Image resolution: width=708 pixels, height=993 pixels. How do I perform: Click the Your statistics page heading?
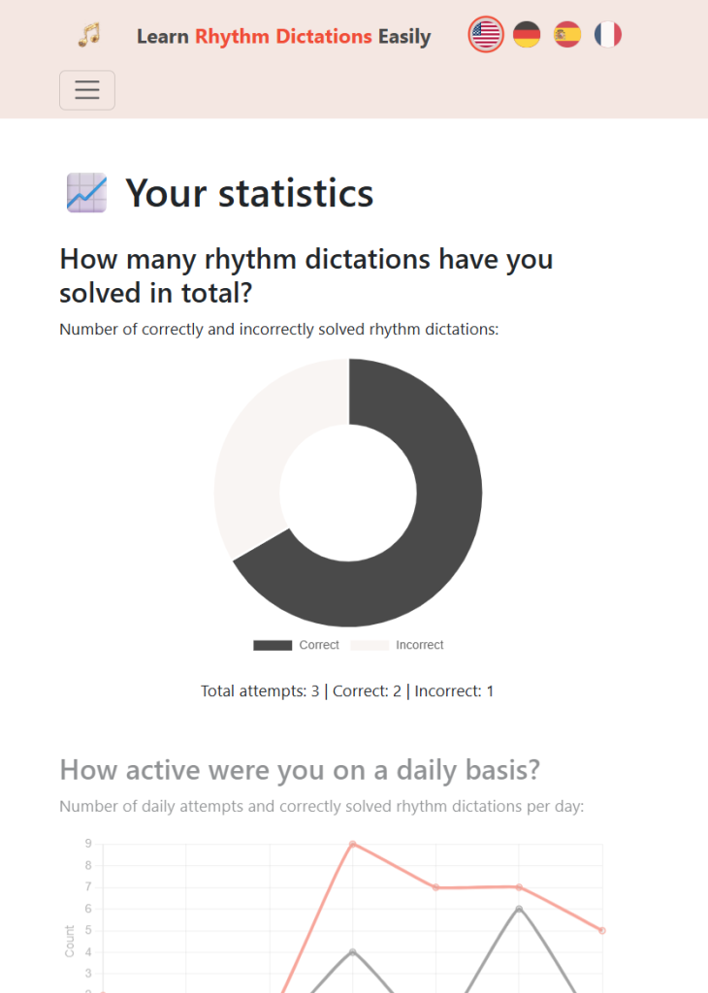point(249,193)
